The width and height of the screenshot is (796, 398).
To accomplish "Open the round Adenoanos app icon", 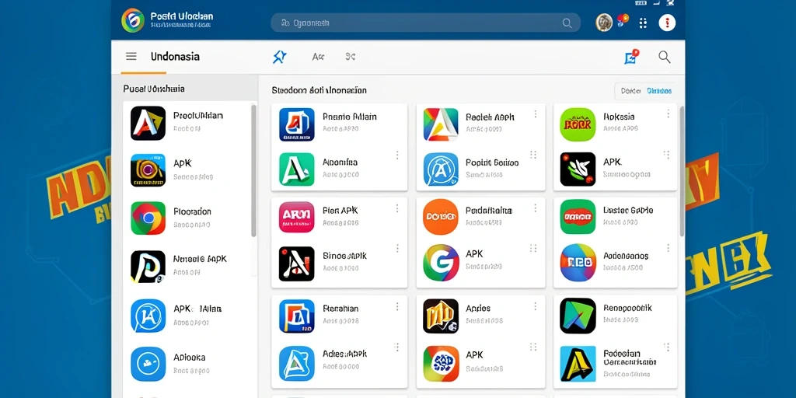I will coord(578,263).
